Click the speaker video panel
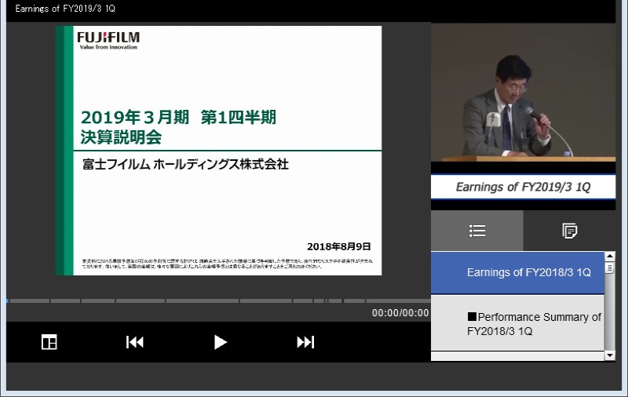The height and width of the screenshot is (397, 628). pyautogui.click(x=523, y=93)
